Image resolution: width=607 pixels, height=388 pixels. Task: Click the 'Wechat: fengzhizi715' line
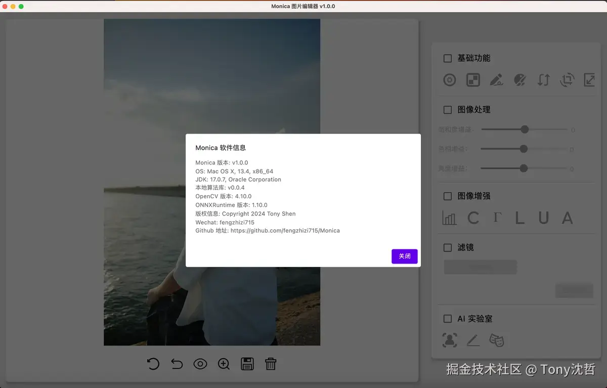point(225,222)
